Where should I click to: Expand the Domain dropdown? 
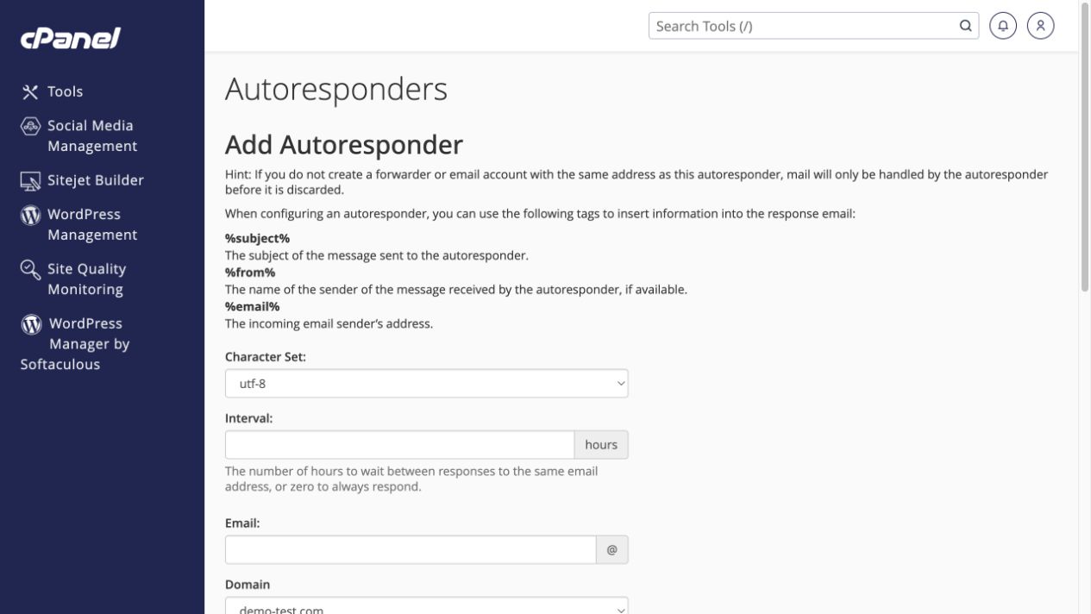[427, 605]
